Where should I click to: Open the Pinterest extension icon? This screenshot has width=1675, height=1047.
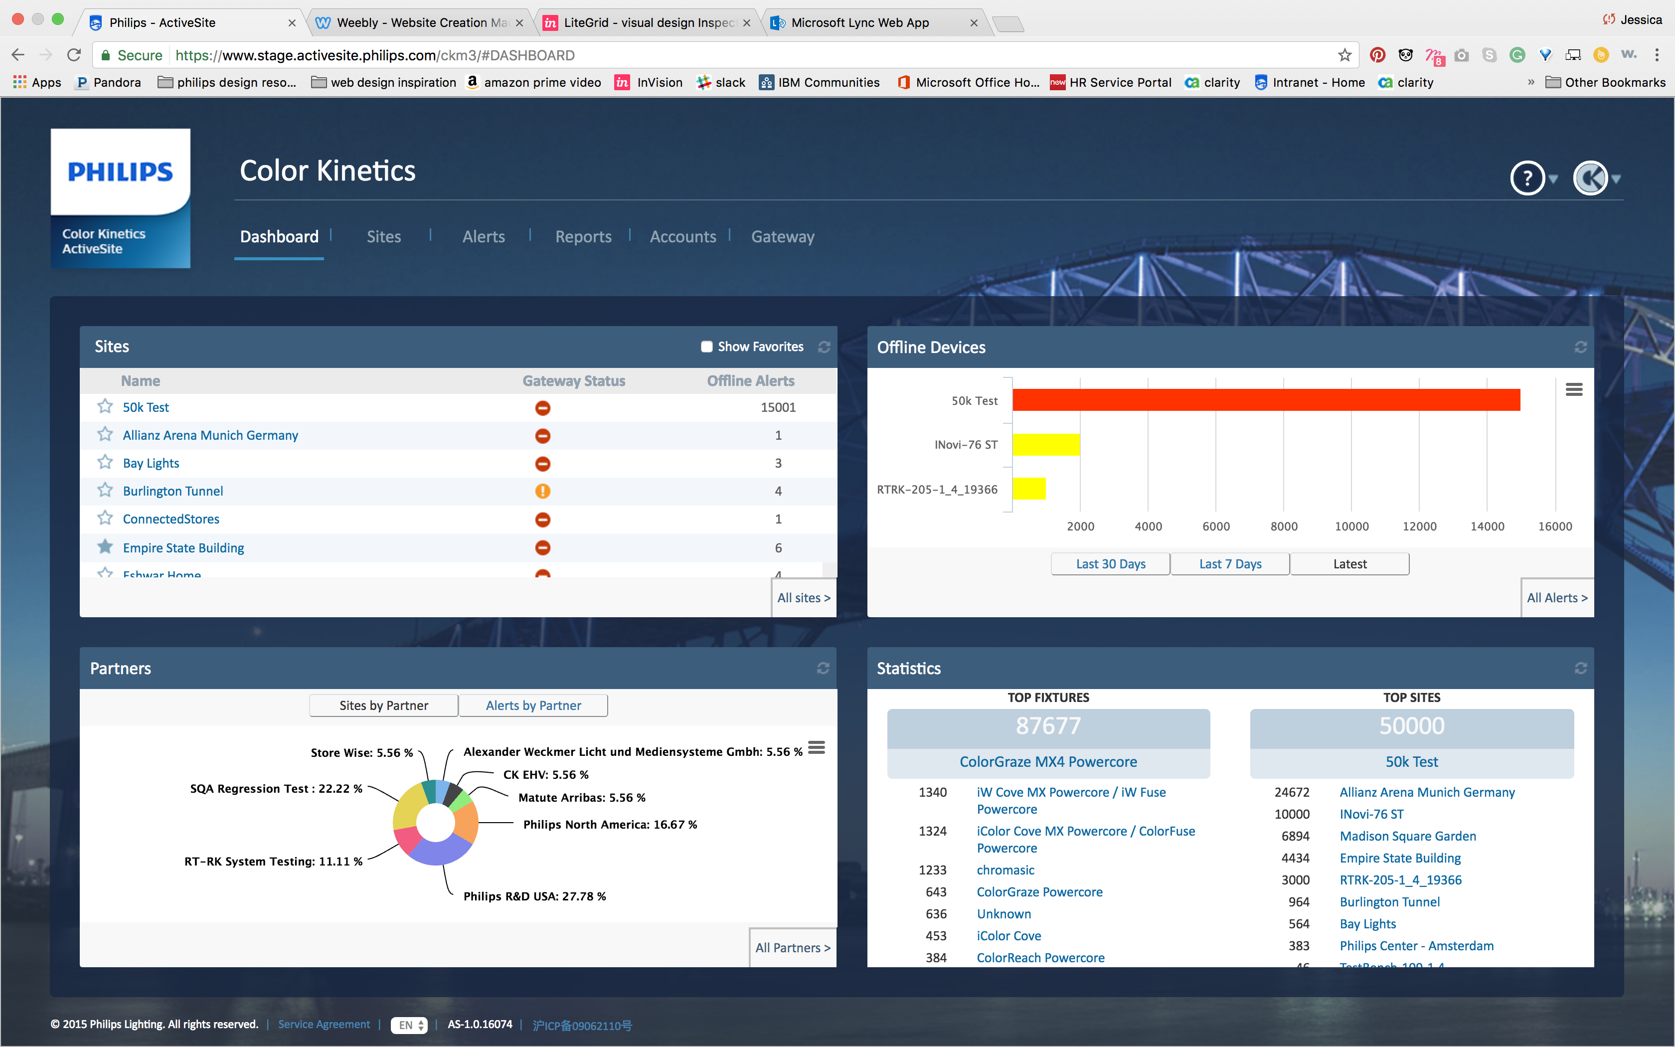[1377, 55]
